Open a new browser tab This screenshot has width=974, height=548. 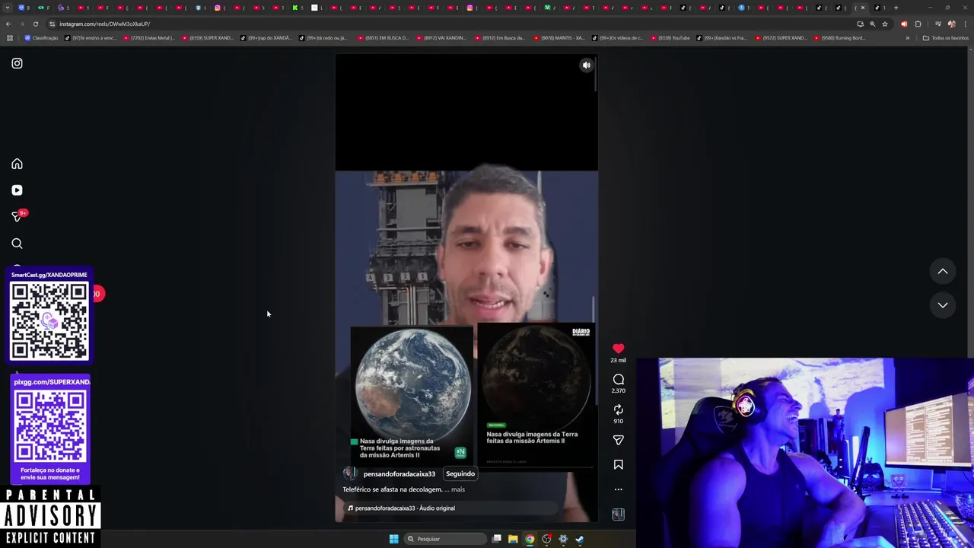click(896, 8)
